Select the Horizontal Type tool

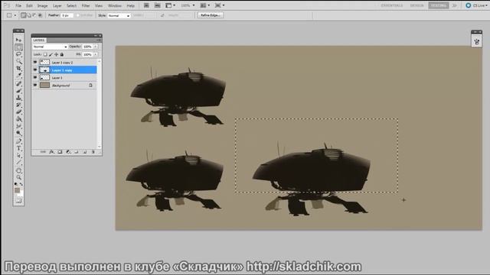tap(18, 148)
